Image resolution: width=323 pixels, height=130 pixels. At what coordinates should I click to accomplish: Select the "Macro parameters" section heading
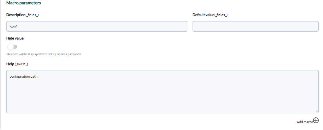[24, 3]
